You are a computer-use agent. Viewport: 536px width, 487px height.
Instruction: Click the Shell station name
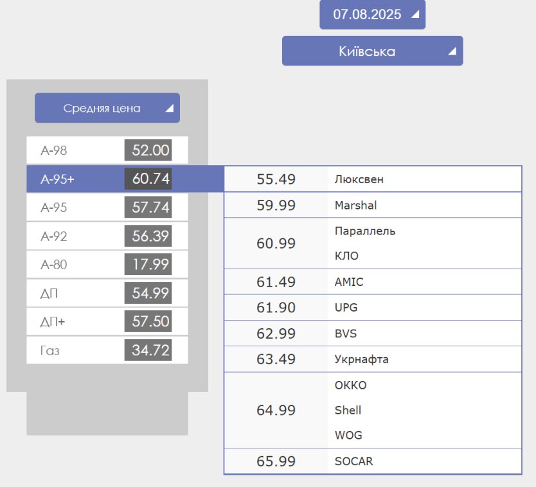(348, 410)
